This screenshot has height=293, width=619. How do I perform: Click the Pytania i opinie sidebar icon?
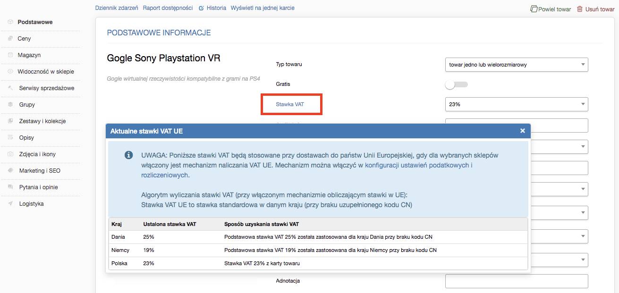[x=10, y=187]
